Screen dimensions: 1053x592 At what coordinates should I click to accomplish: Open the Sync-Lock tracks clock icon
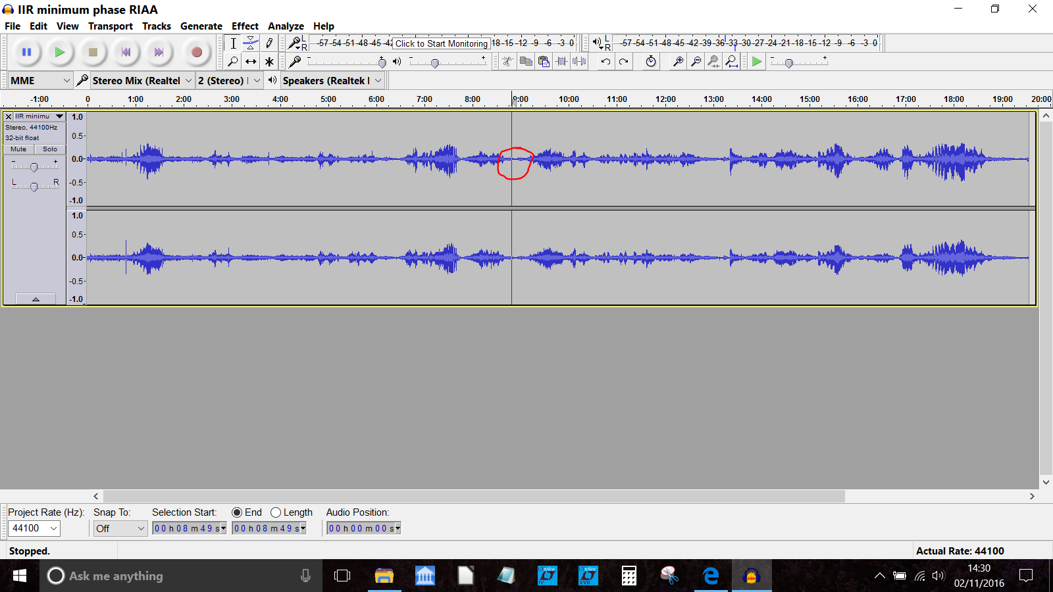(x=651, y=61)
